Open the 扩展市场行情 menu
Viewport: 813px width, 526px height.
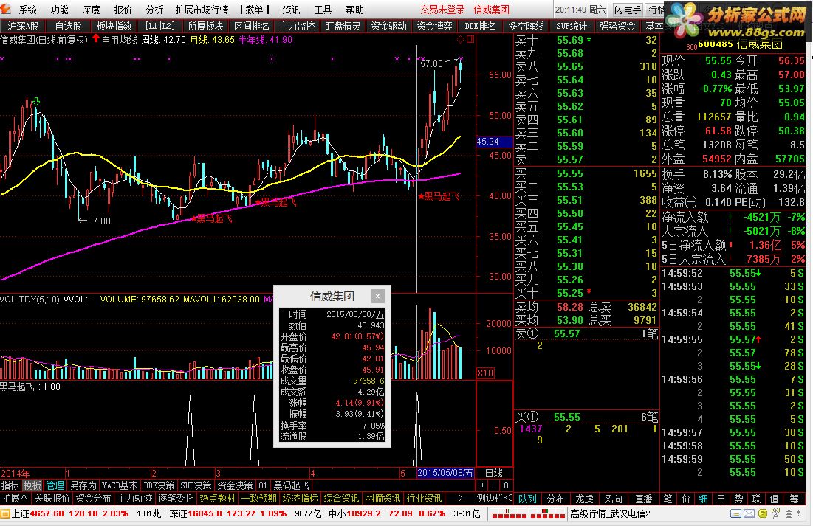[x=202, y=10]
